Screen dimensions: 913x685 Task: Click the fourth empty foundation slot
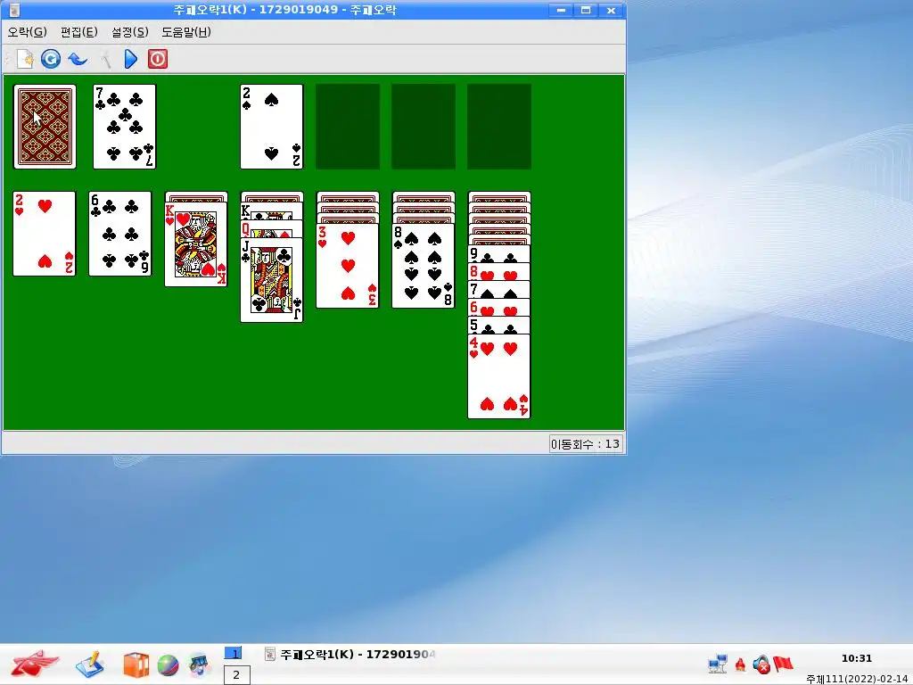point(499,127)
